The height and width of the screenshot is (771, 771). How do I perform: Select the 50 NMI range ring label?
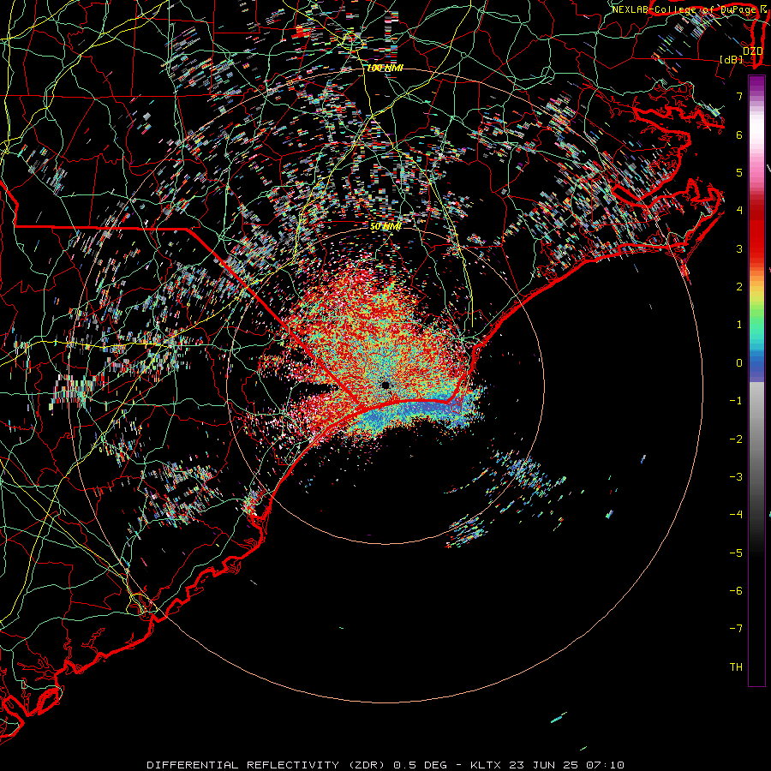click(385, 226)
